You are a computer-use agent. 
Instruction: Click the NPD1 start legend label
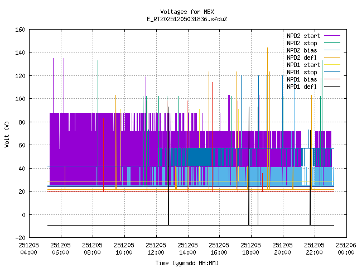click(301, 65)
